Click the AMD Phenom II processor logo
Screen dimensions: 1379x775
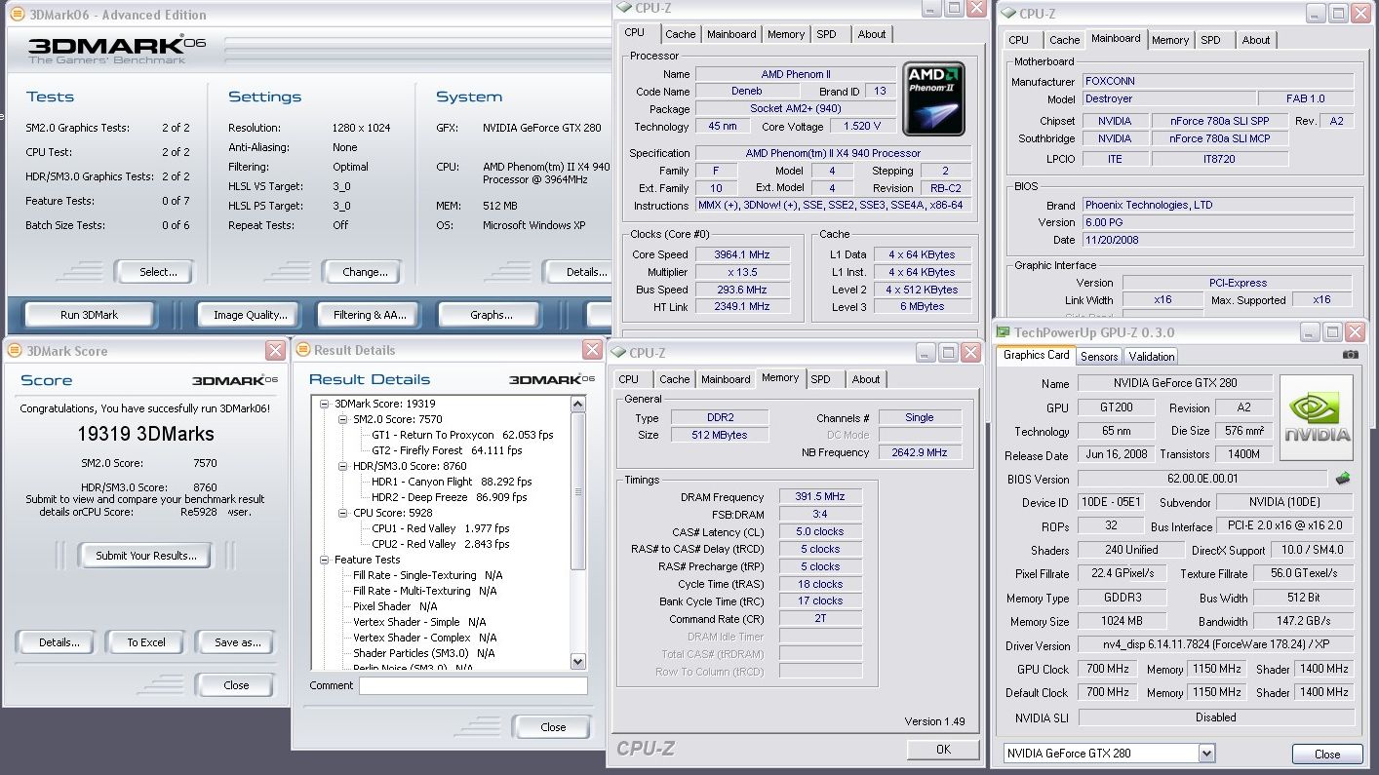(x=933, y=98)
